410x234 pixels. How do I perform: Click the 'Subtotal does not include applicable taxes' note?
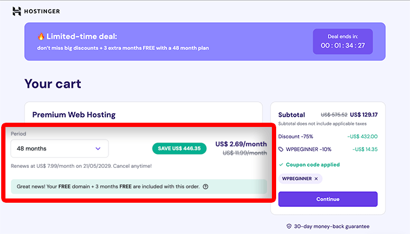323,124
